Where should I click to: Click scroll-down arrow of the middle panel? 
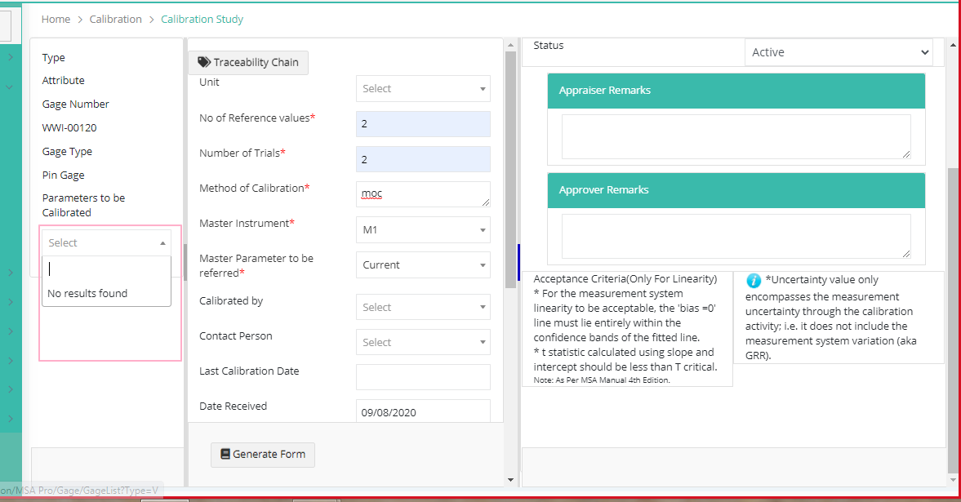point(510,480)
